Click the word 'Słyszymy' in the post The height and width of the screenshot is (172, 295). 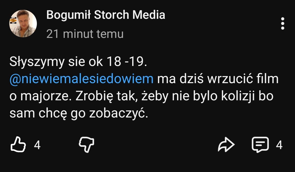coord(37,62)
